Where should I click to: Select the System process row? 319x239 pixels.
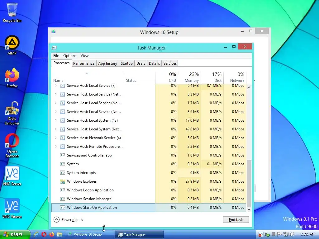pos(149,164)
